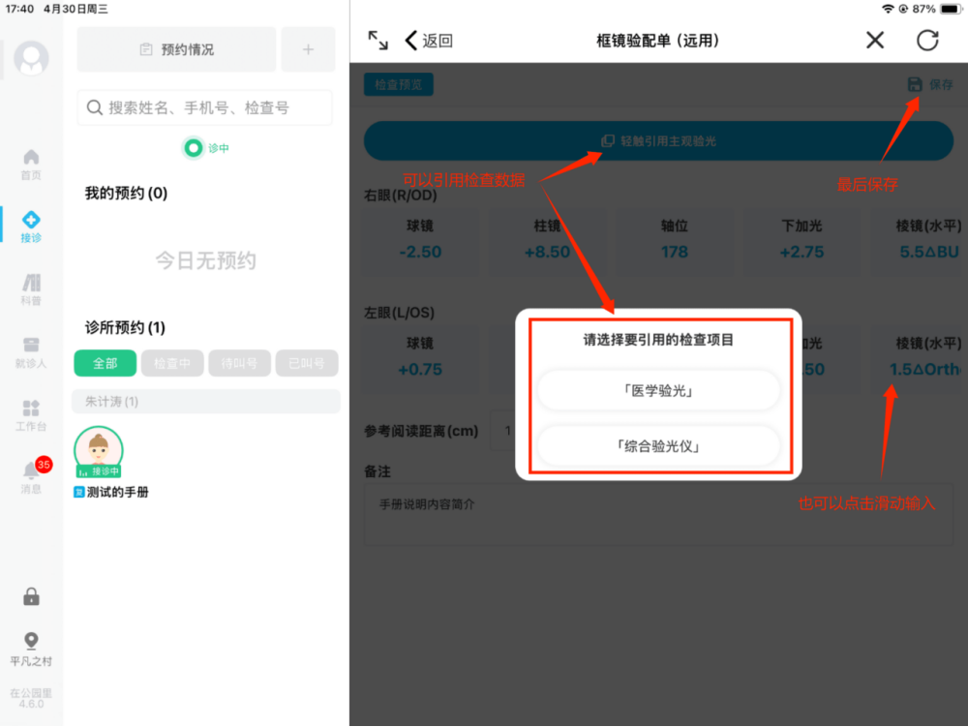Click the lock icon in sidebar
The width and height of the screenshot is (968, 727).
pyautogui.click(x=31, y=596)
